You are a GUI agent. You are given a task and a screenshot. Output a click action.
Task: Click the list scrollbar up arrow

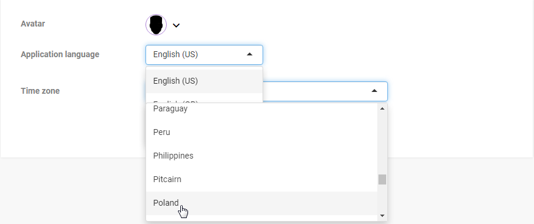click(382, 108)
